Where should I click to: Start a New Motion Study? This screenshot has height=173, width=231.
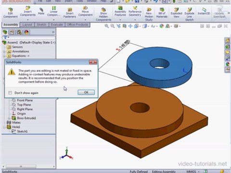(149, 14)
